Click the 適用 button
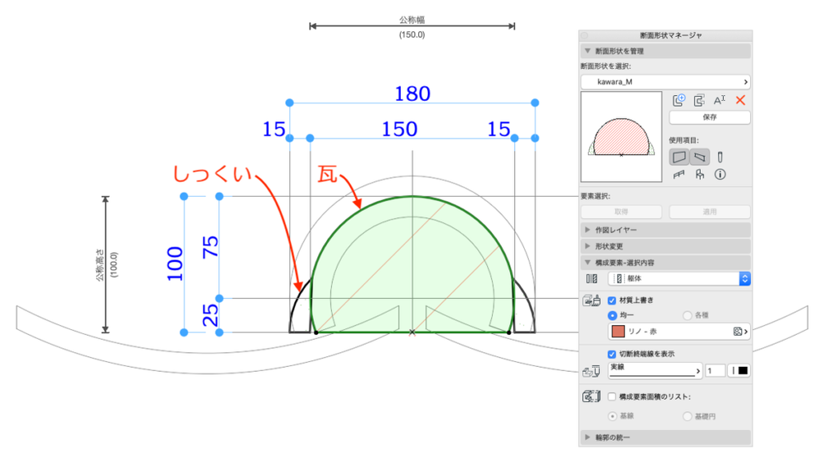 click(x=709, y=212)
